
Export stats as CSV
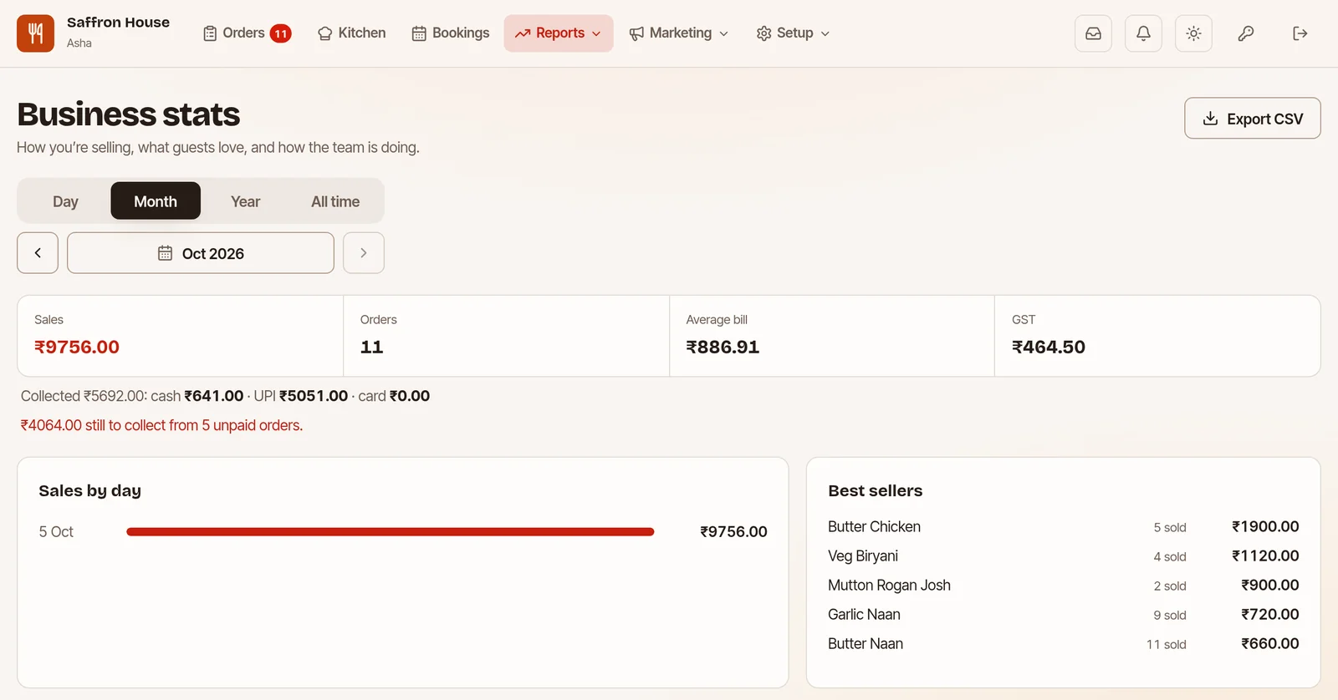click(1253, 119)
